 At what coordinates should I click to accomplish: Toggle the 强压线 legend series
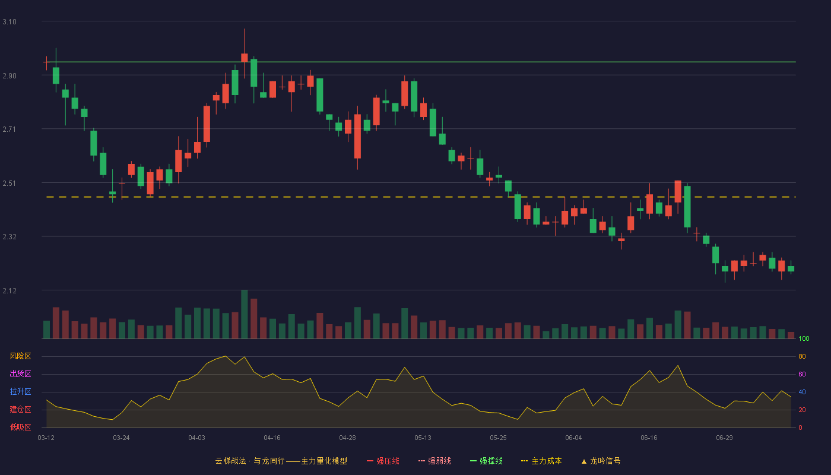(383, 461)
